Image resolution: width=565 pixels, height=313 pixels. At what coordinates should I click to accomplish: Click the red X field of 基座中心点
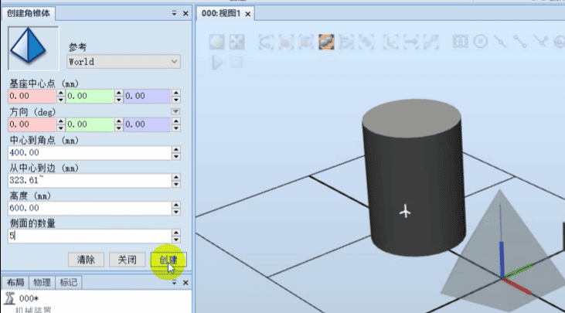tap(32, 96)
